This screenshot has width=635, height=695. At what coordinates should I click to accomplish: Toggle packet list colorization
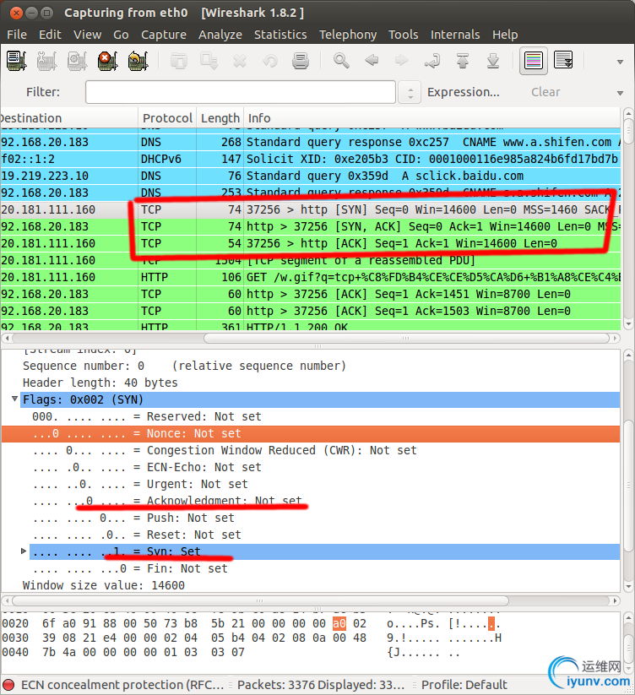click(x=533, y=61)
